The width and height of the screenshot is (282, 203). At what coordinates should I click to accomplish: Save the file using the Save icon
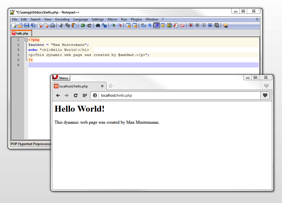(x=27, y=26)
